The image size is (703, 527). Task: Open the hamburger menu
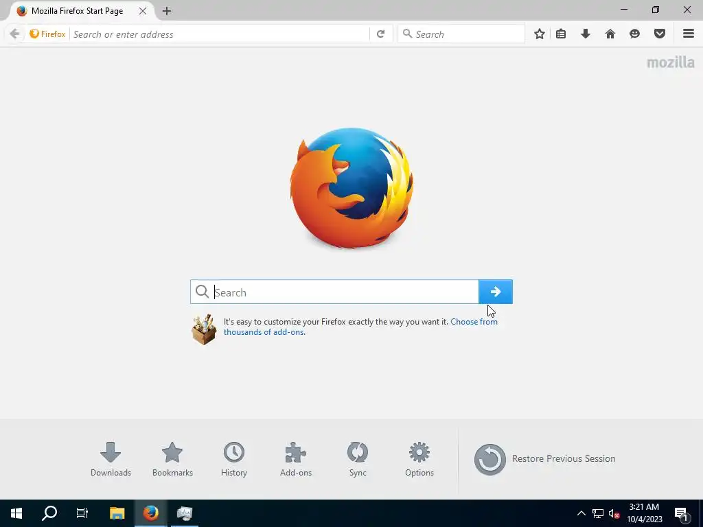(689, 34)
